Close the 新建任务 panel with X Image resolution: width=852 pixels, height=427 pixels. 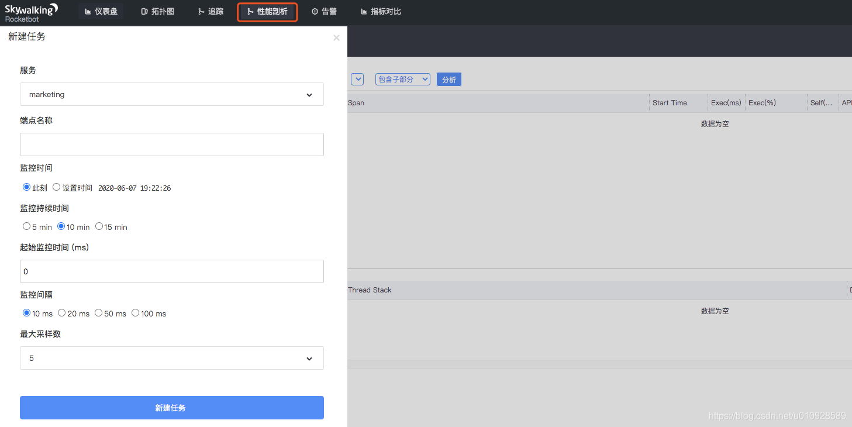[336, 38]
